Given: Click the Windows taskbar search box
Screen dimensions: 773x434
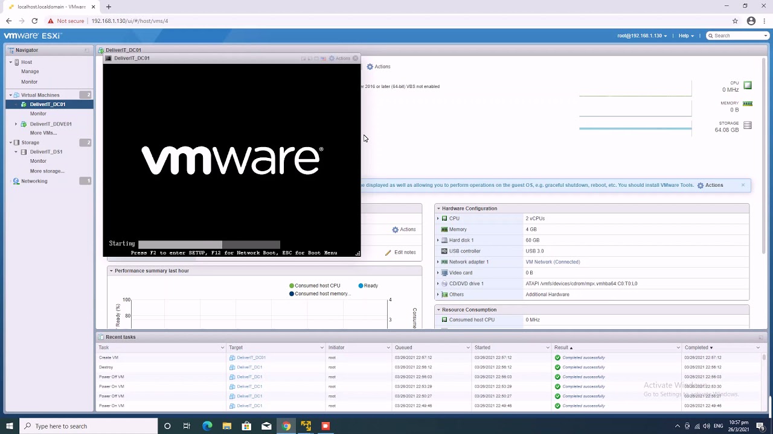Looking at the screenshot, I should pos(89,426).
